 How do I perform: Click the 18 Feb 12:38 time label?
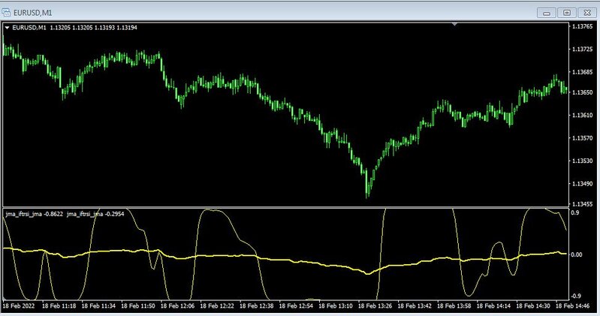(256, 305)
